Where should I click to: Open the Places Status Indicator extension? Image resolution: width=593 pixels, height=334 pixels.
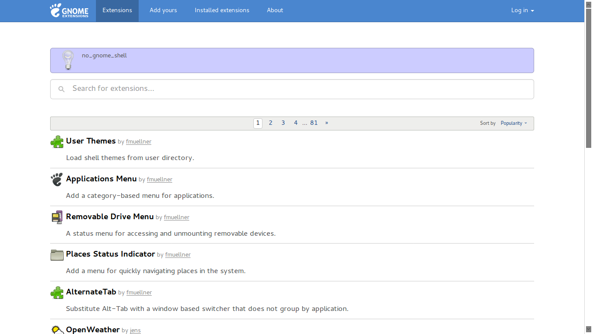(110, 254)
